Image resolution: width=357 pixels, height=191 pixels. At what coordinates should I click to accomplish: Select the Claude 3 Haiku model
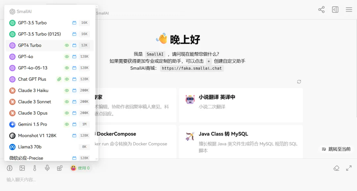[x=50, y=90]
